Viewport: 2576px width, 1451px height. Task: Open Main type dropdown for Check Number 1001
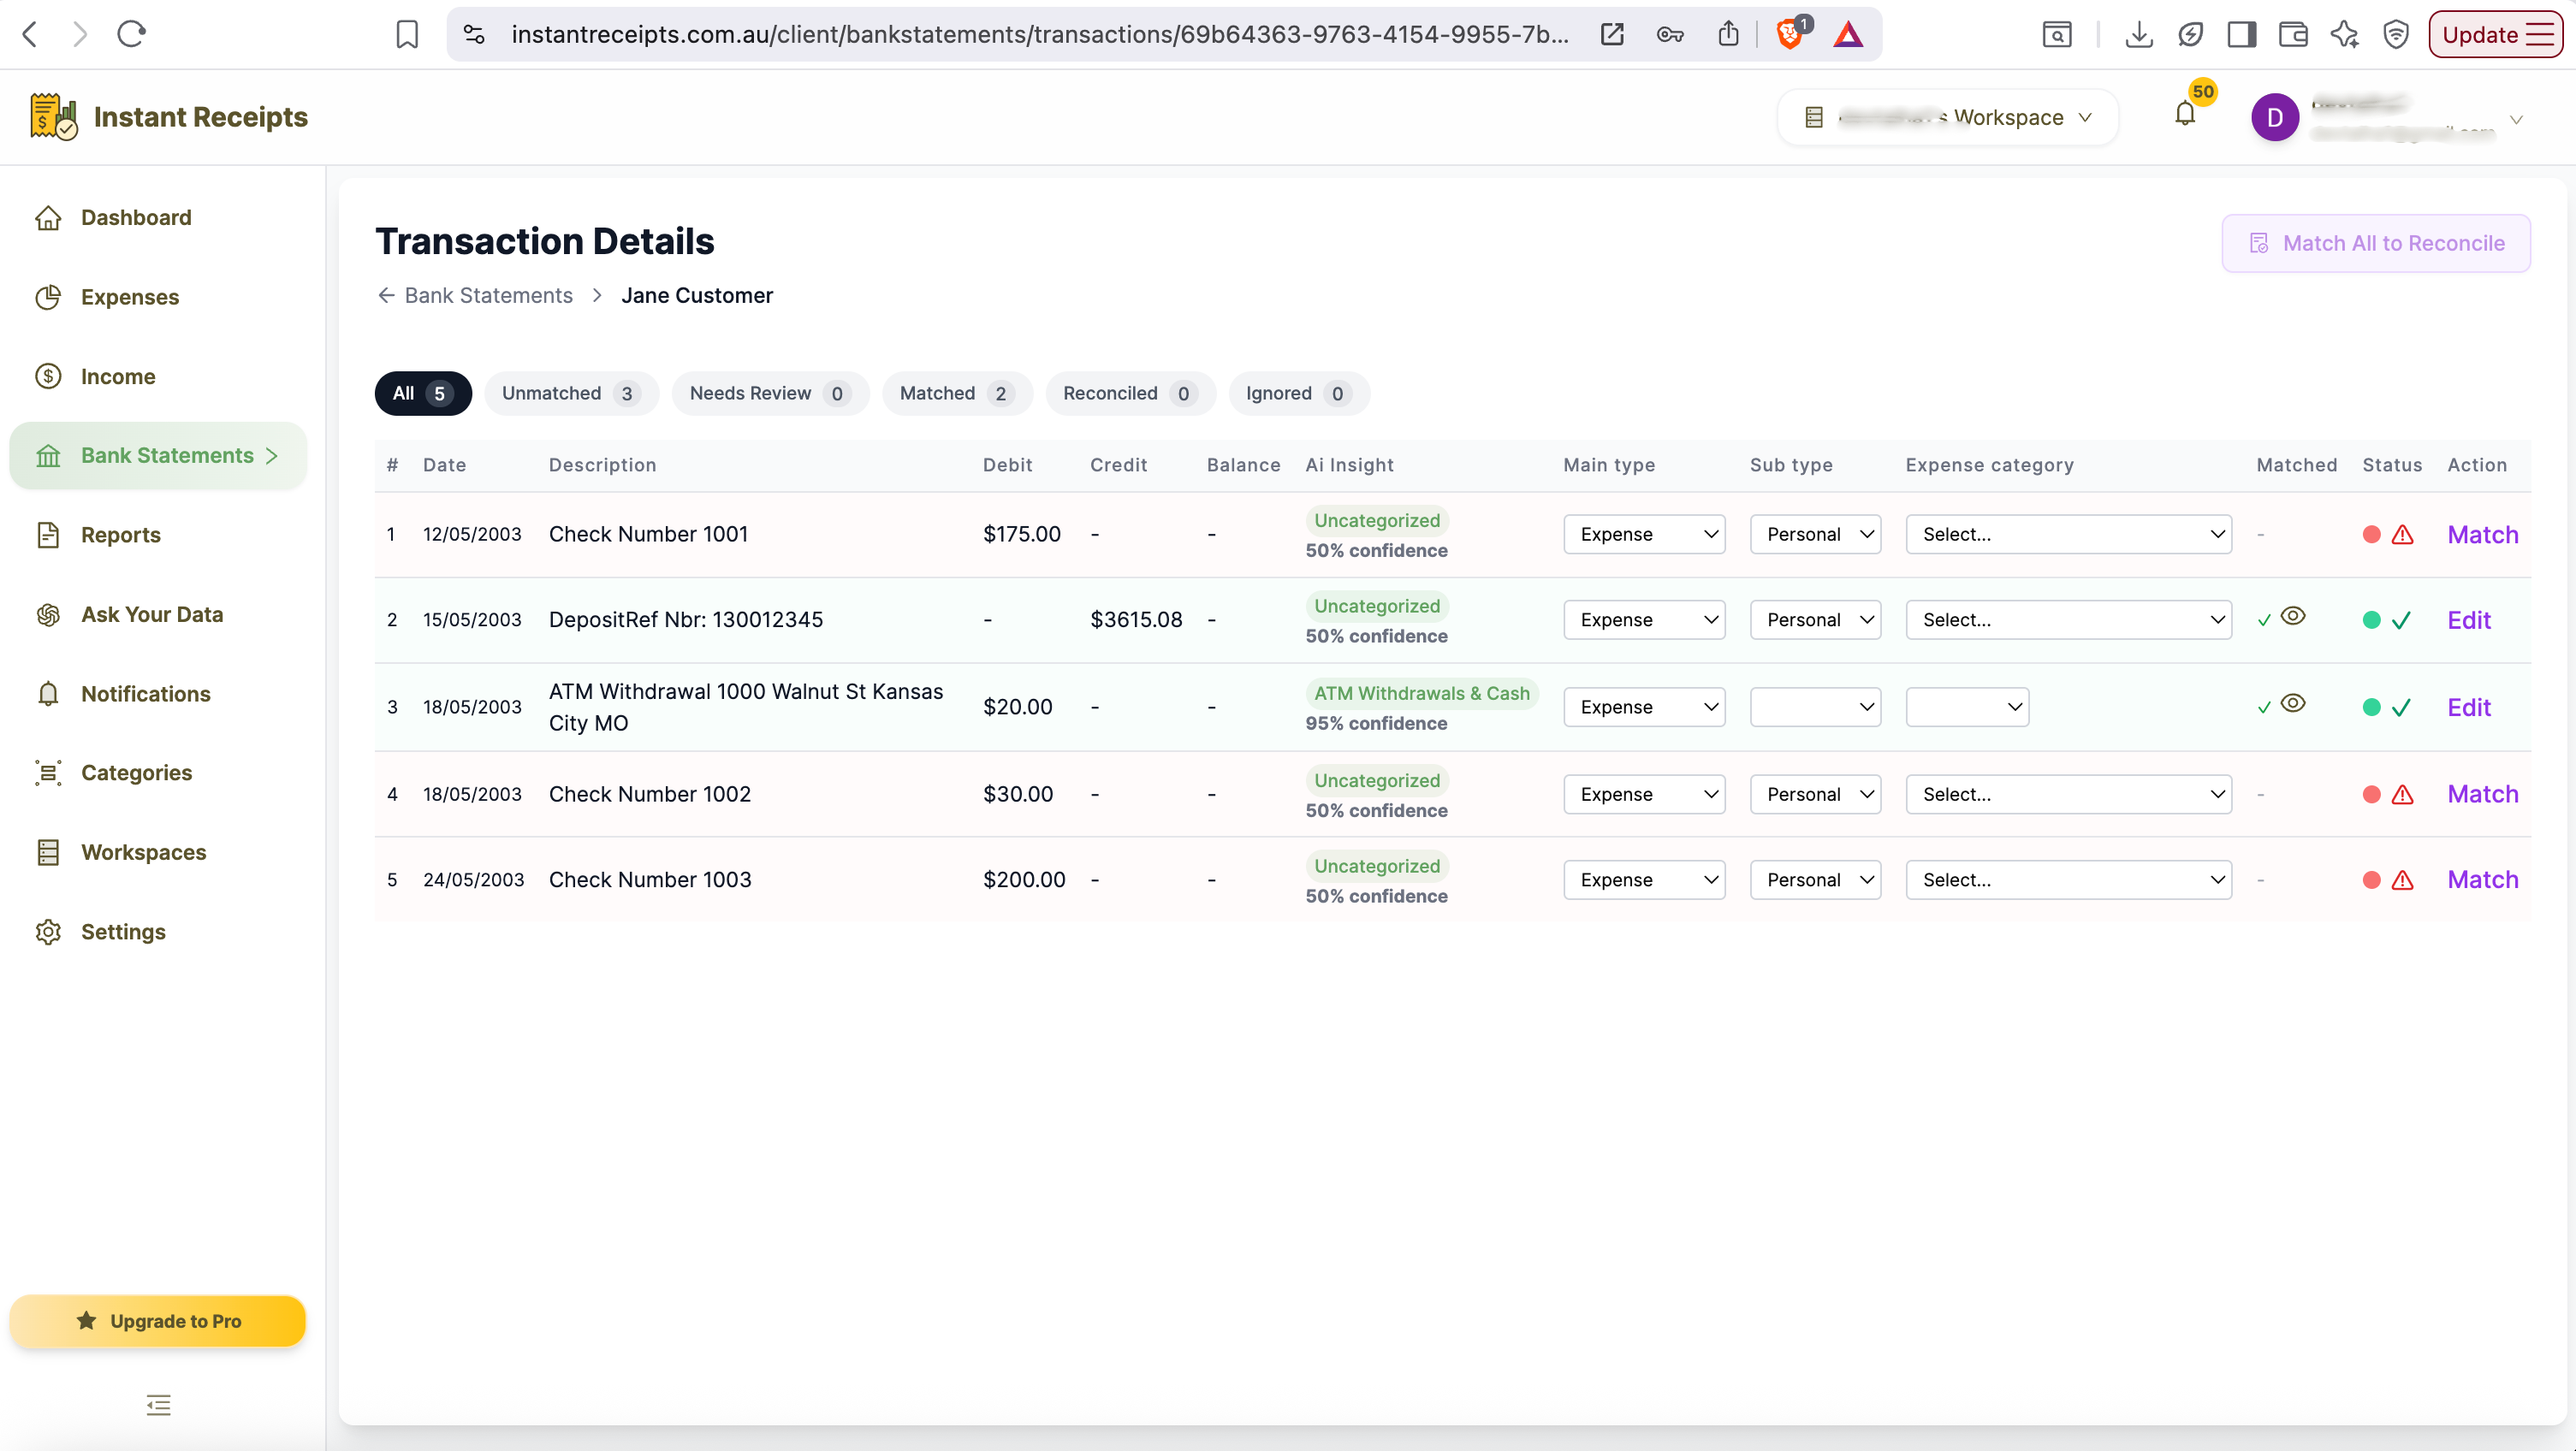(1644, 534)
